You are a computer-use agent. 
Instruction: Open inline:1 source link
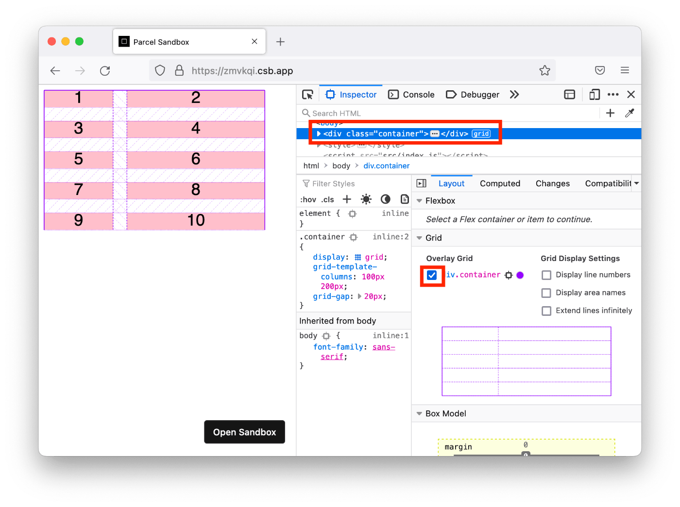click(x=391, y=336)
